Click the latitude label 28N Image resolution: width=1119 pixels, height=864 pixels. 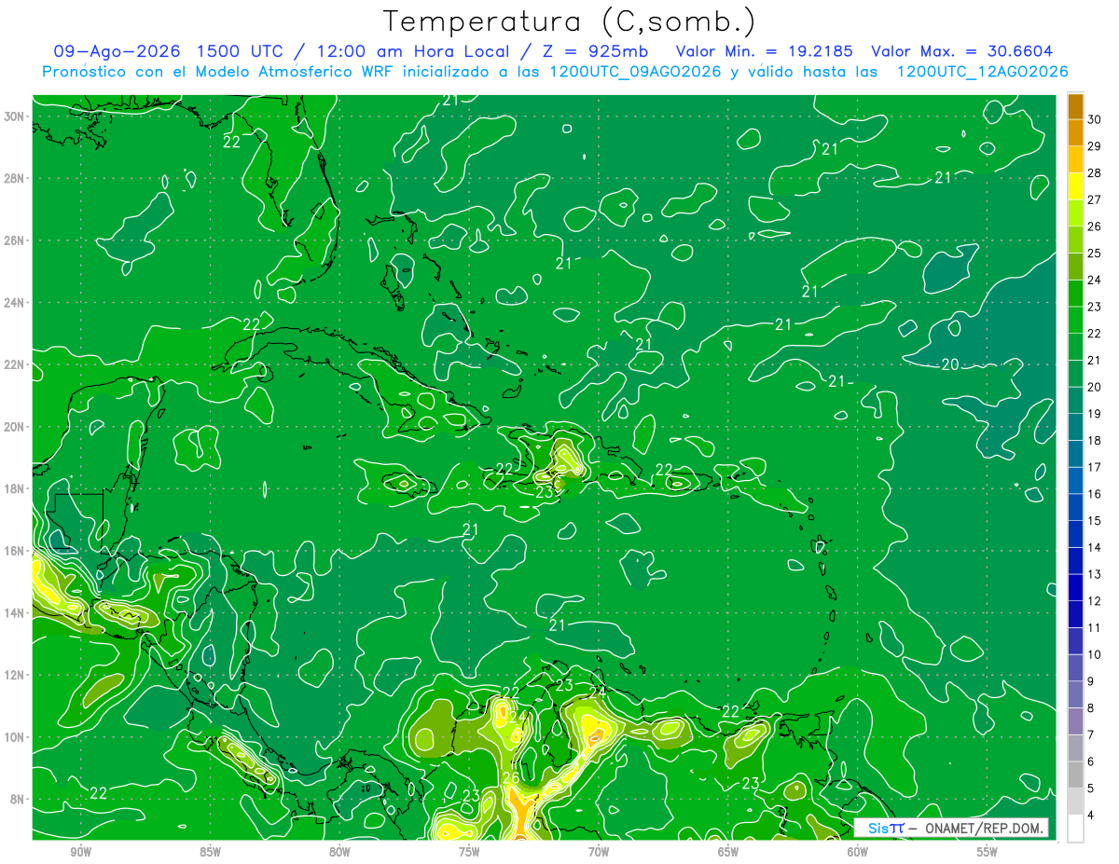[x=13, y=178]
